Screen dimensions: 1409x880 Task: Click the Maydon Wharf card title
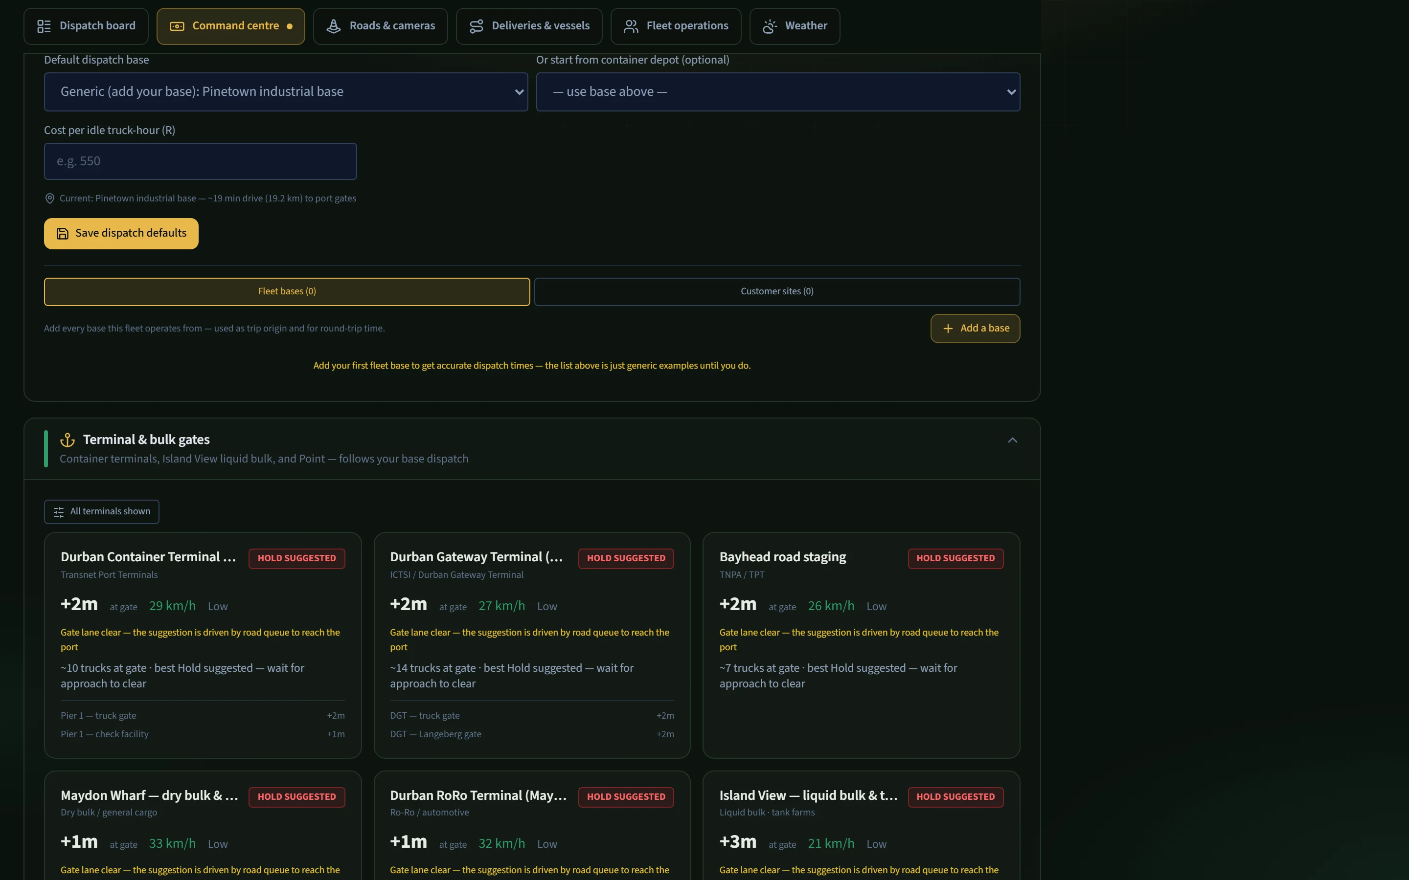pos(149,795)
